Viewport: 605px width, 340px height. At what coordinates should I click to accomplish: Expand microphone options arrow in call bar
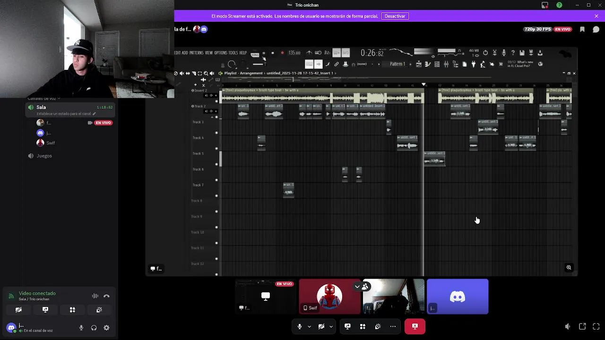310,326
